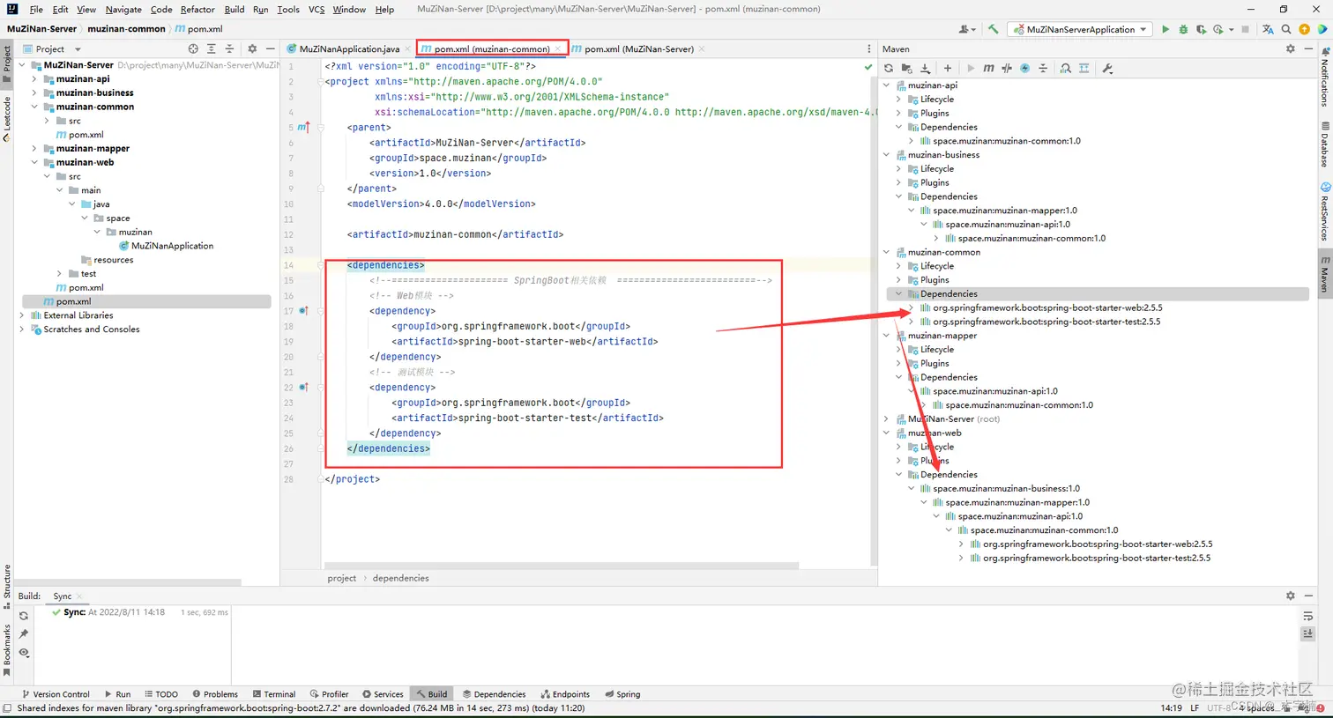Collapse all in Project tool window
Image resolution: width=1333 pixels, height=718 pixels.
pos(229,48)
